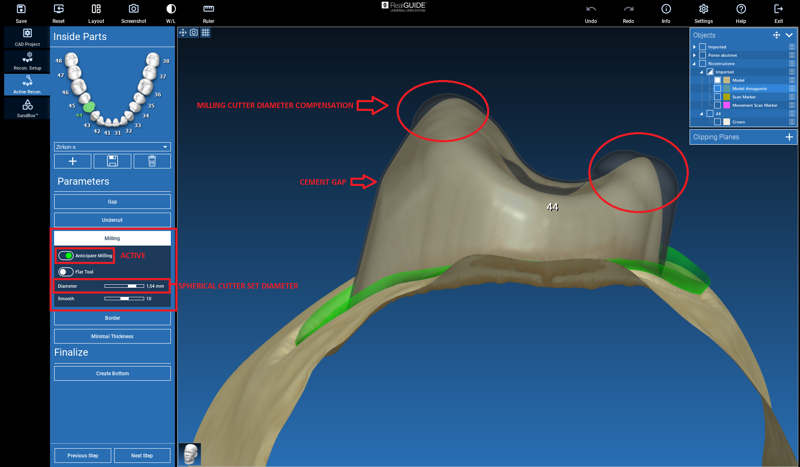
Task: Check the Model Antagonist visibility checkbox
Action: click(x=717, y=88)
